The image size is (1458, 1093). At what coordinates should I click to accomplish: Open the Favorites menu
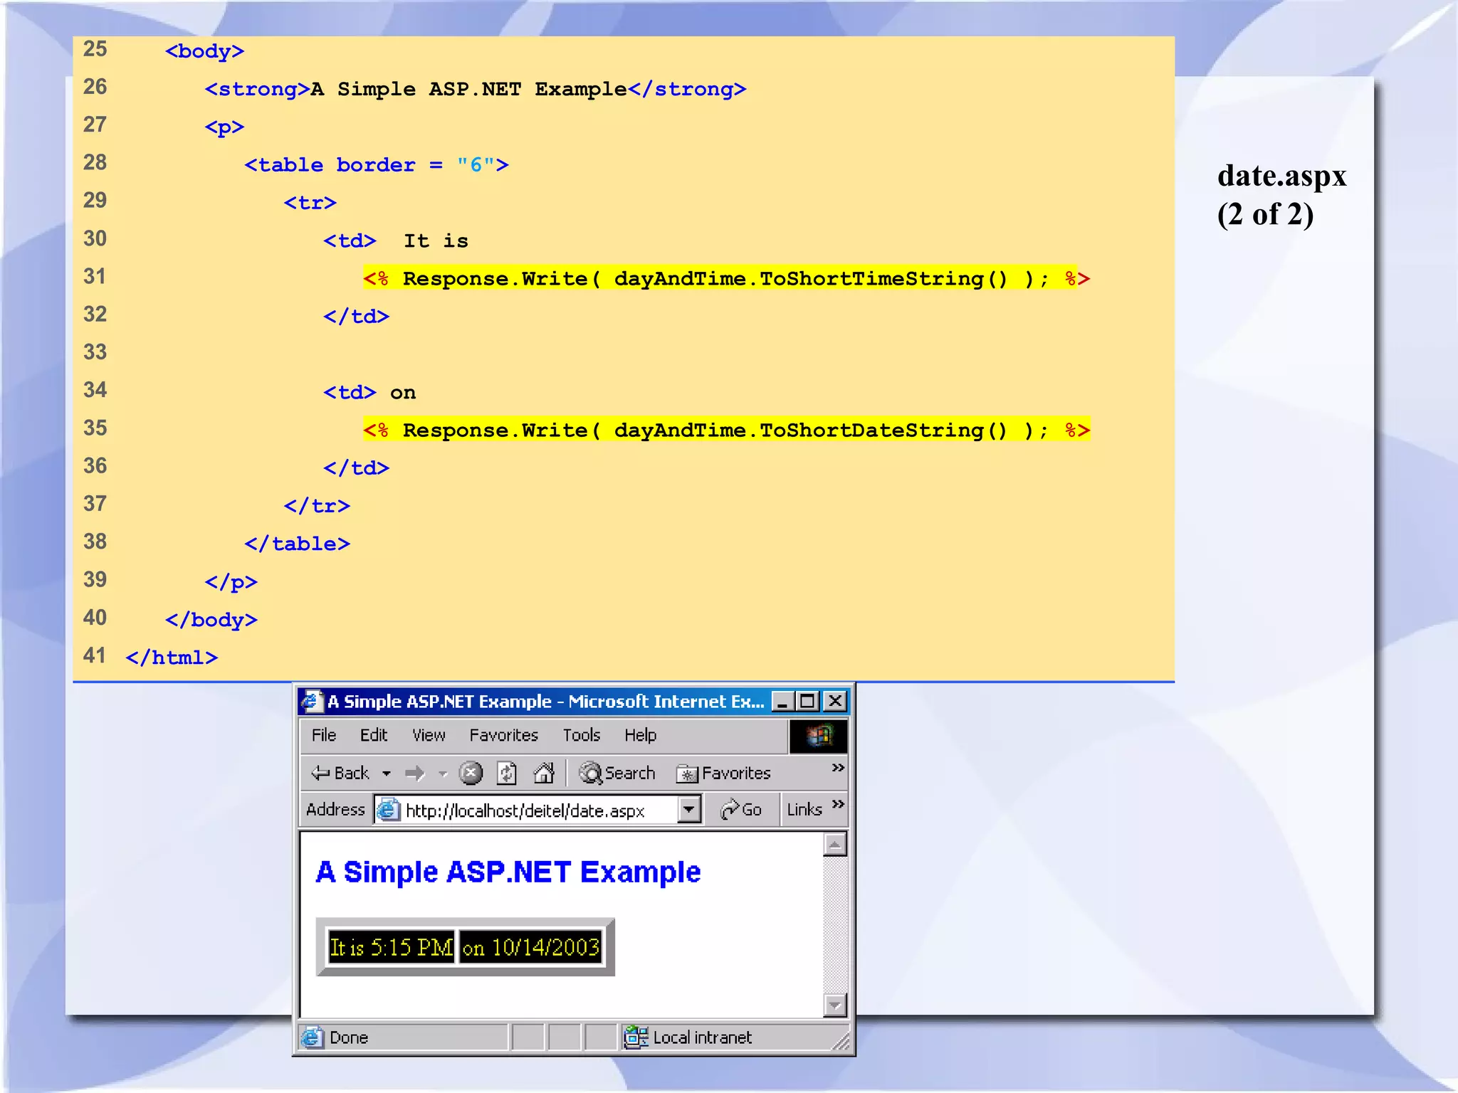click(503, 735)
